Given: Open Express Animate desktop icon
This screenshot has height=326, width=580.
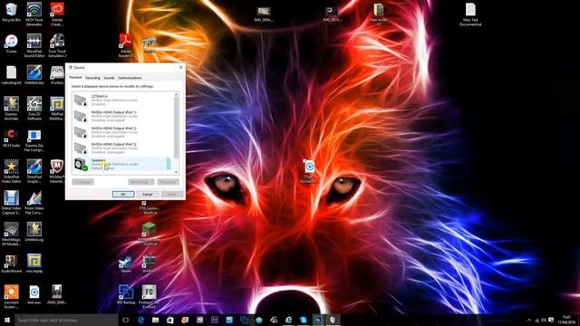Looking at the screenshot, I should point(12,109).
